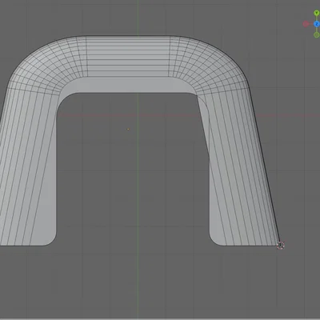
Task: Click the blue Z axis on the gizmo
Action: click(317, 24)
